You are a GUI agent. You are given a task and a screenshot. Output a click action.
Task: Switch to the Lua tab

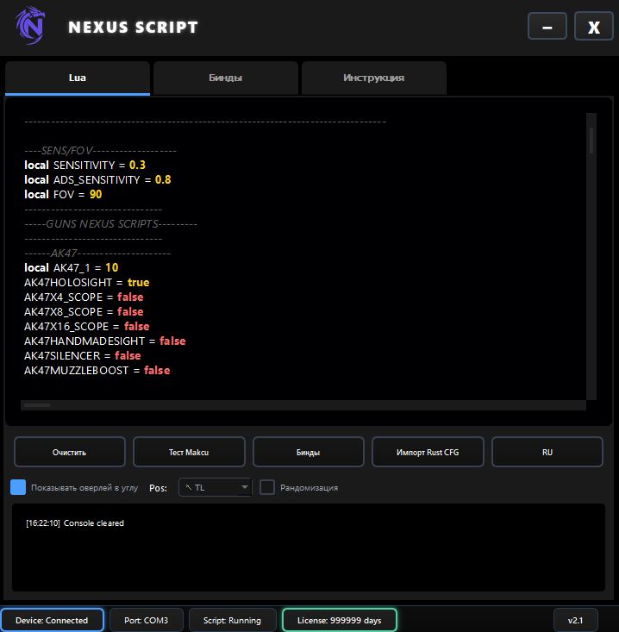[78, 78]
